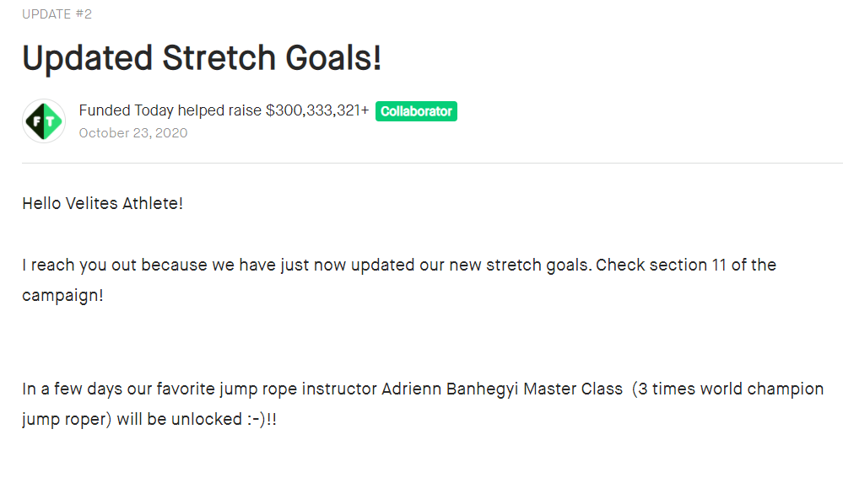The width and height of the screenshot is (843, 483).
Task: Select the October 23, 2020 post date
Action: pos(133,132)
